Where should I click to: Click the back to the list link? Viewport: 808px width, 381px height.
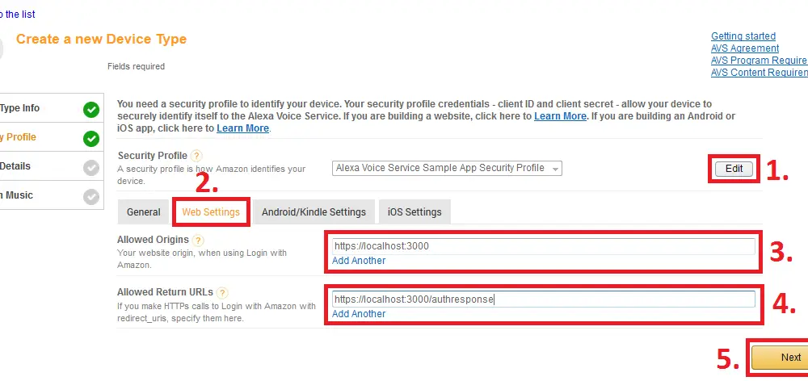click(18, 15)
